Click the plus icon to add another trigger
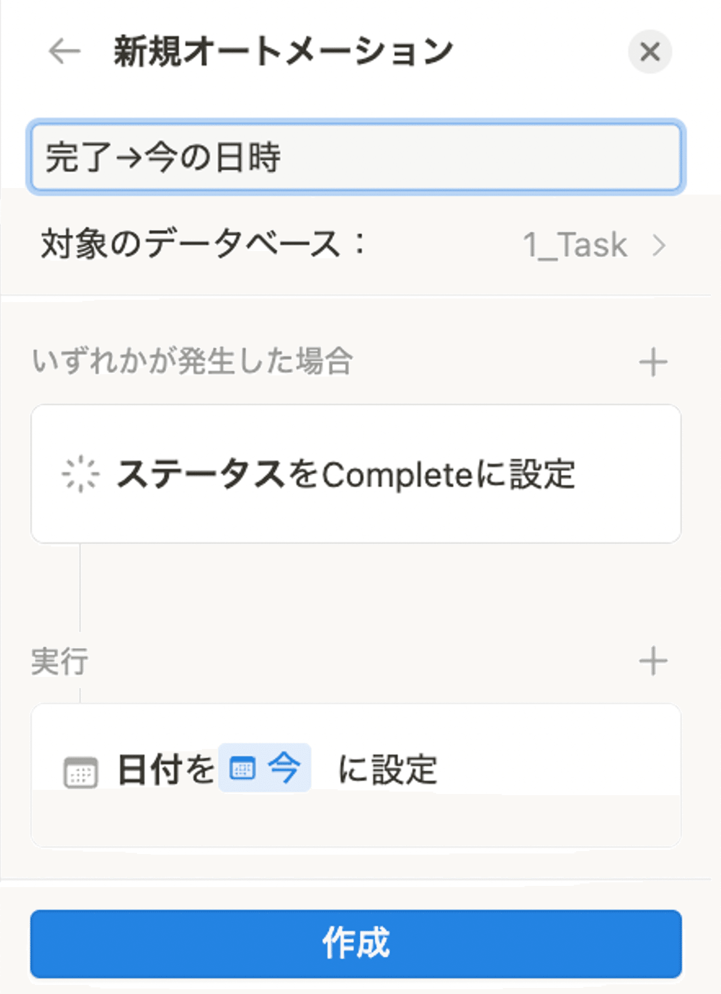This screenshot has width=721, height=994. 653,361
